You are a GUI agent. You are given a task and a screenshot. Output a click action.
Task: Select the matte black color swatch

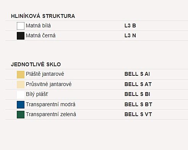[21, 36]
